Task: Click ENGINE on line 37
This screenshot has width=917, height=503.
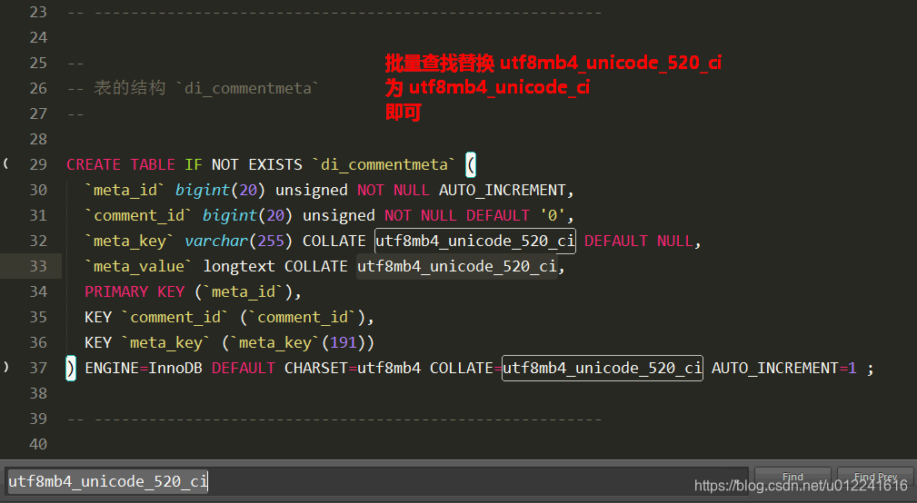Action: tap(112, 368)
